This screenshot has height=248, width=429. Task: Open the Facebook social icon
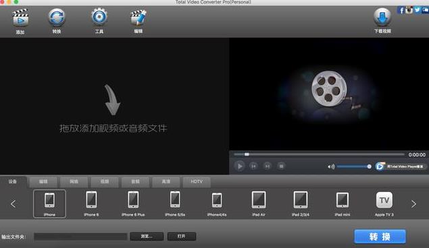401,10
